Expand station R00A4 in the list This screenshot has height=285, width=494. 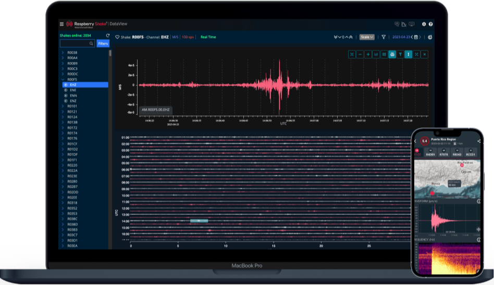(x=63, y=58)
